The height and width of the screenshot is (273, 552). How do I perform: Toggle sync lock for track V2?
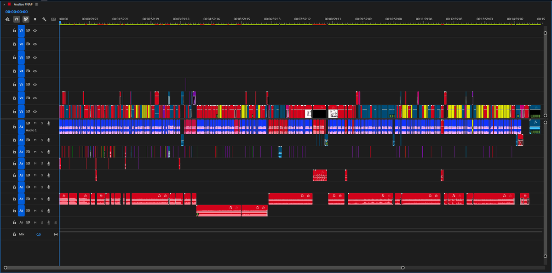[x=28, y=98]
